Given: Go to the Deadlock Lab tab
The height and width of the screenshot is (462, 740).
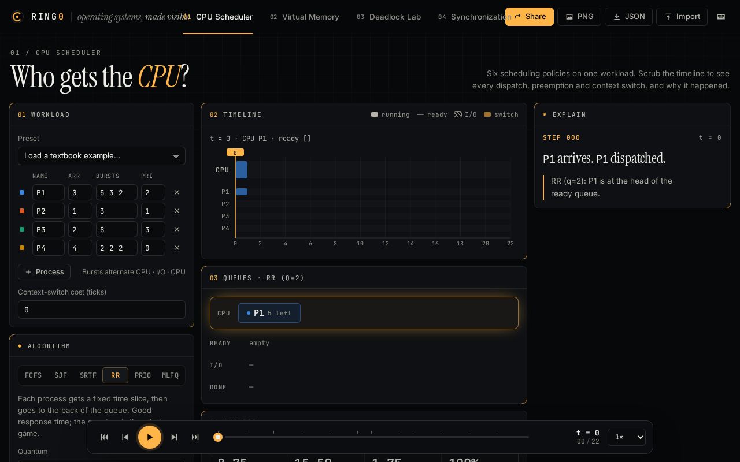Looking at the screenshot, I should pyautogui.click(x=388, y=17).
